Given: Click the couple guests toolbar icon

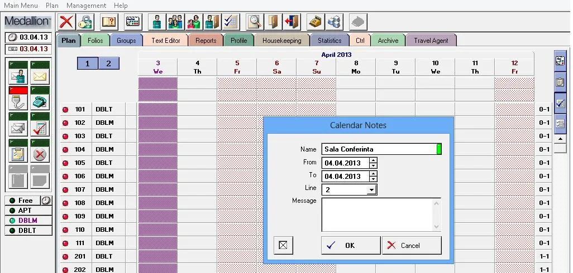Looking at the screenshot, I should coord(194,22).
